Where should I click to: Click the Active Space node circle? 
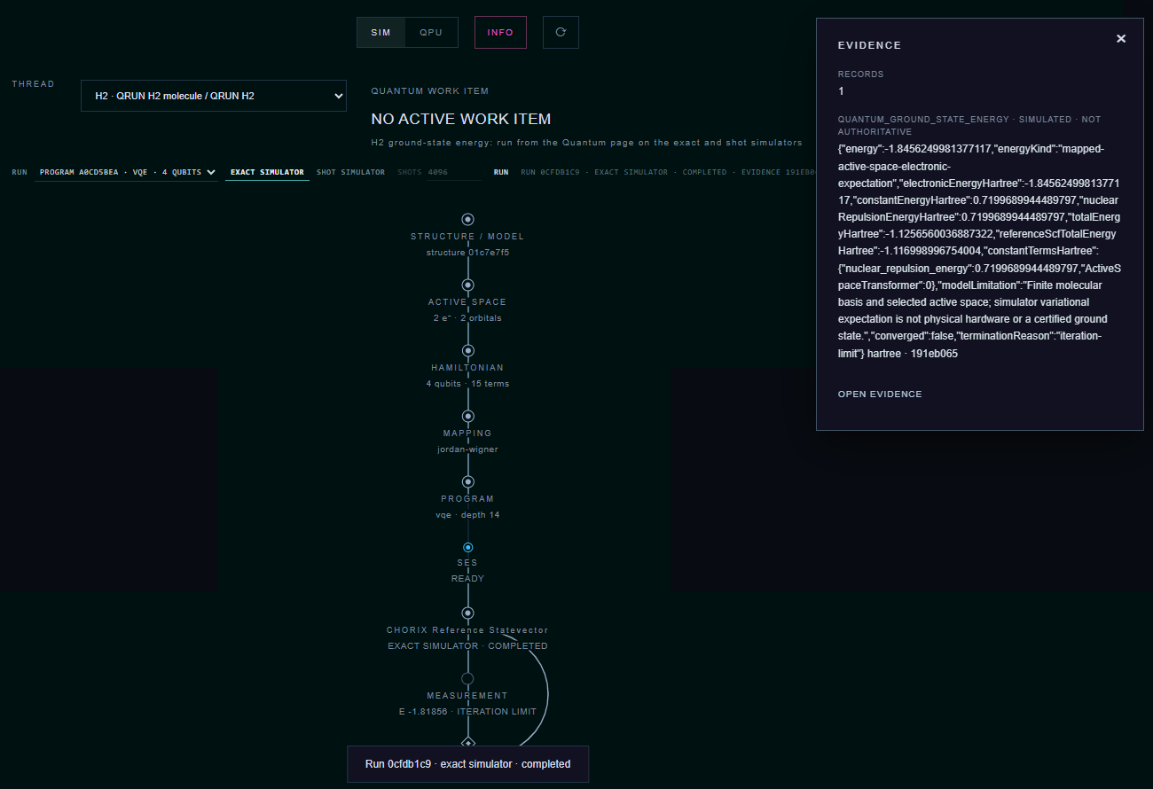coord(467,285)
